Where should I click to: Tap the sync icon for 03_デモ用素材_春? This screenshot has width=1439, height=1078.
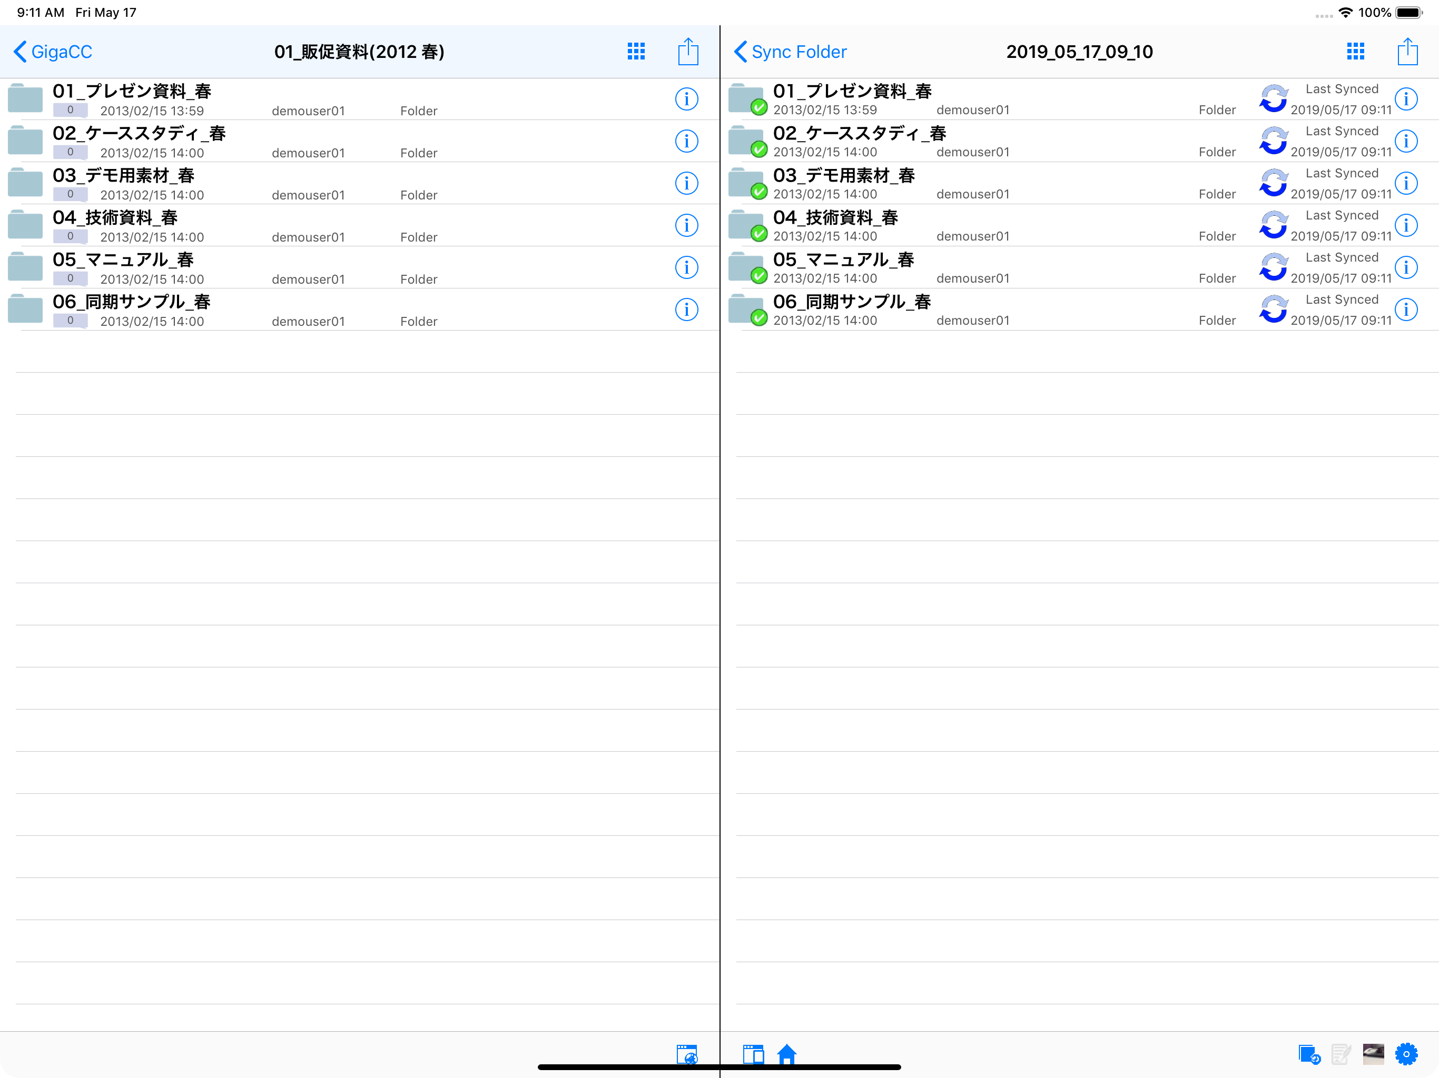1273,183
